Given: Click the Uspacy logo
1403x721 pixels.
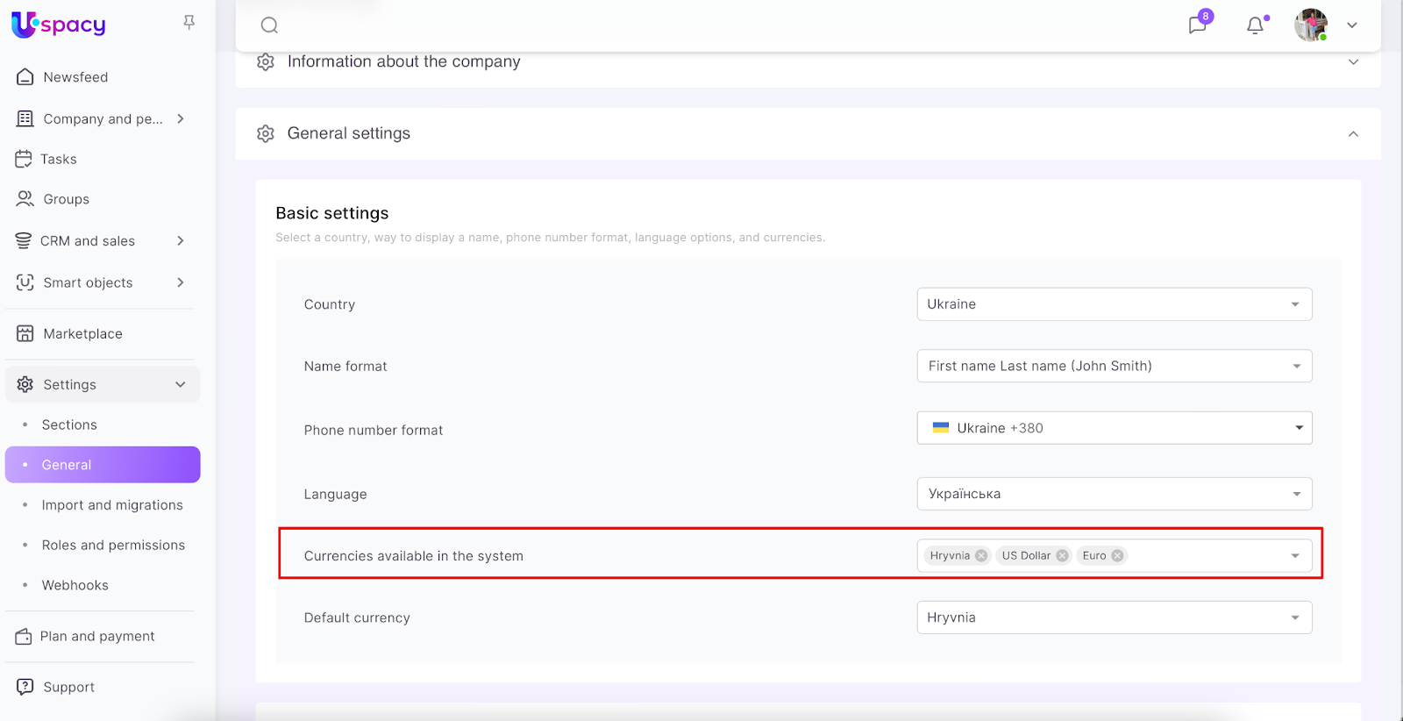Looking at the screenshot, I should click(x=59, y=25).
